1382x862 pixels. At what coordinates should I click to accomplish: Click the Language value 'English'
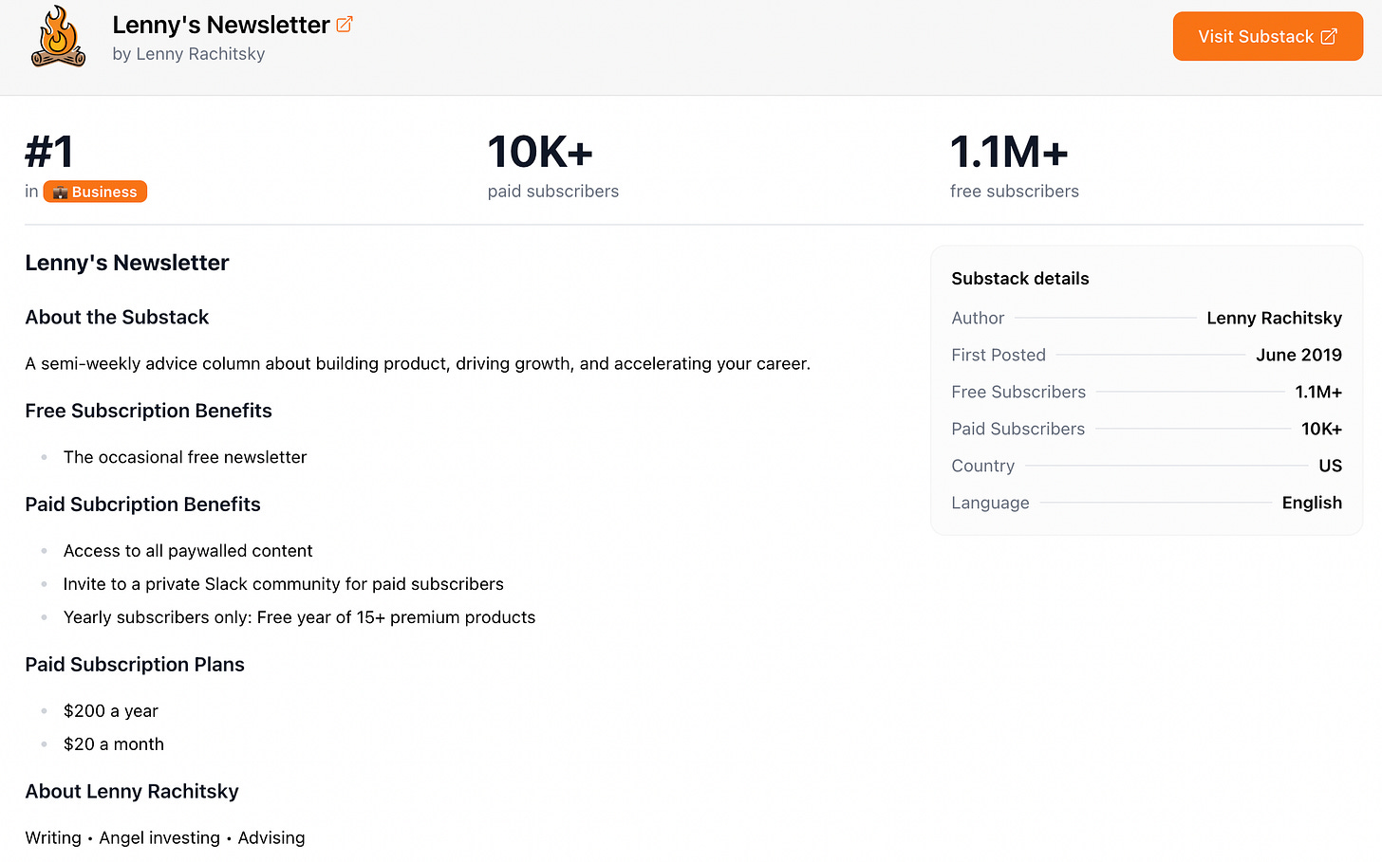[x=1312, y=503]
